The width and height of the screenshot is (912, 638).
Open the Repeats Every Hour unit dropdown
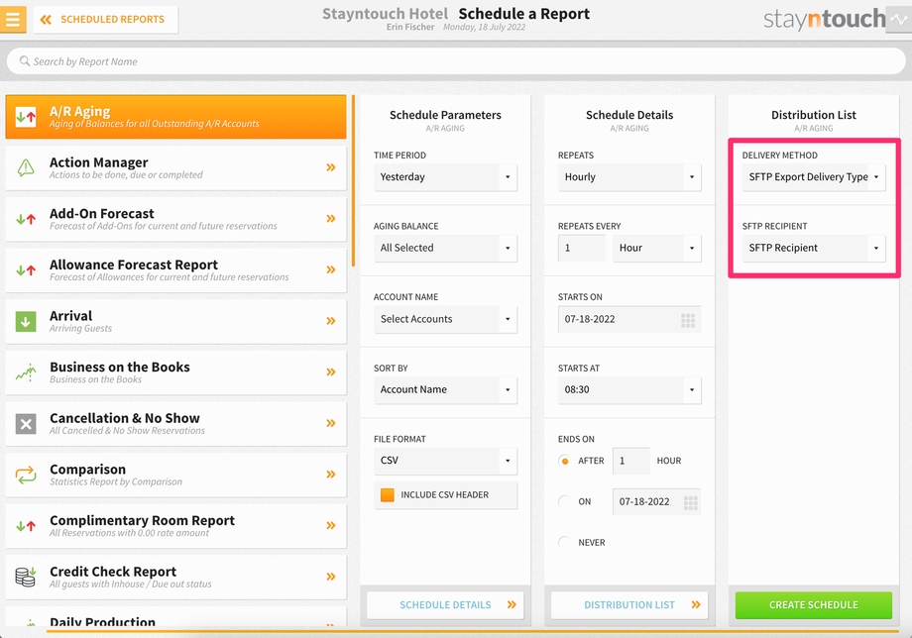pyautogui.click(x=656, y=248)
